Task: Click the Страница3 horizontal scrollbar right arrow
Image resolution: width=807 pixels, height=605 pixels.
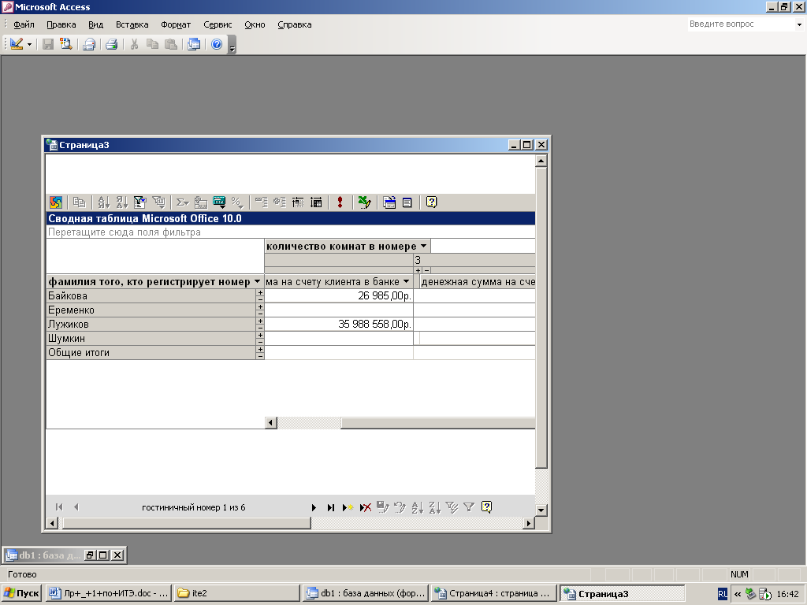Action: [529, 523]
